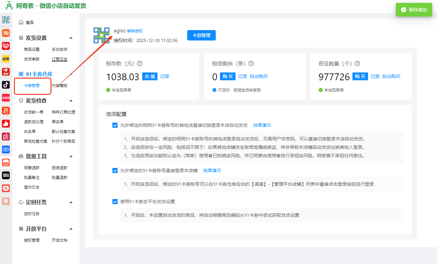Open 手动发货 in the sidebar
Screen dimensions: 437x264
tap(60, 49)
